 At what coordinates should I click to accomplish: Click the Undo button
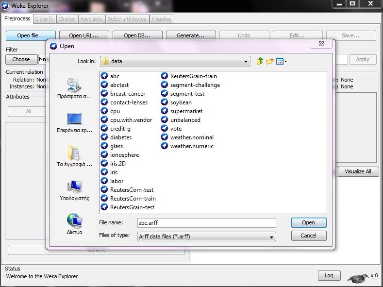pos(244,35)
